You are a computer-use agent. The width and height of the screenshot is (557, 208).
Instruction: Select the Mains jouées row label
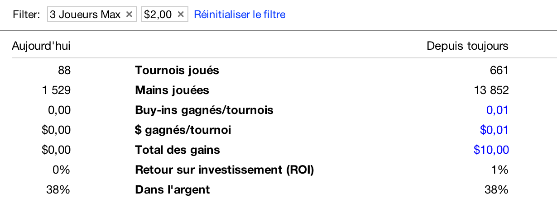tap(172, 90)
